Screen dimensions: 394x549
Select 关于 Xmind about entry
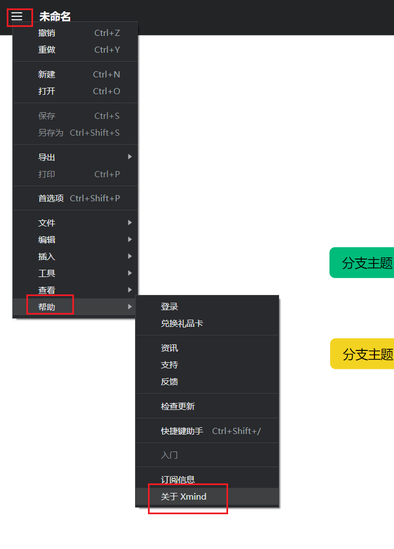click(x=207, y=496)
